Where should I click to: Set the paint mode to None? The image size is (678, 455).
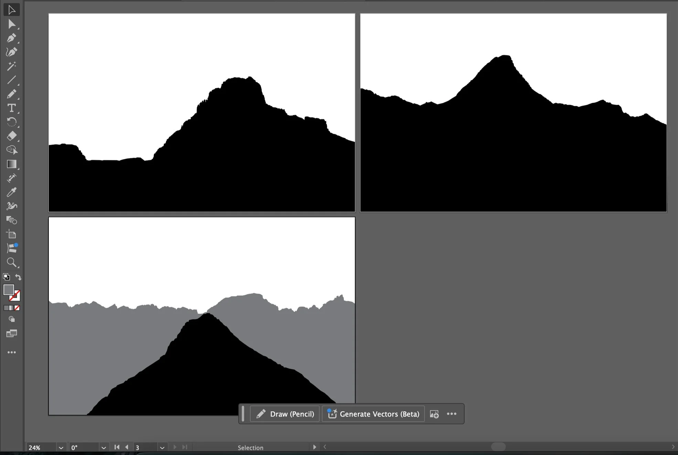17,308
